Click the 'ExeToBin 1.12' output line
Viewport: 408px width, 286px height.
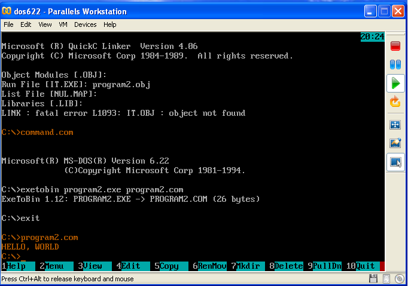(x=130, y=199)
